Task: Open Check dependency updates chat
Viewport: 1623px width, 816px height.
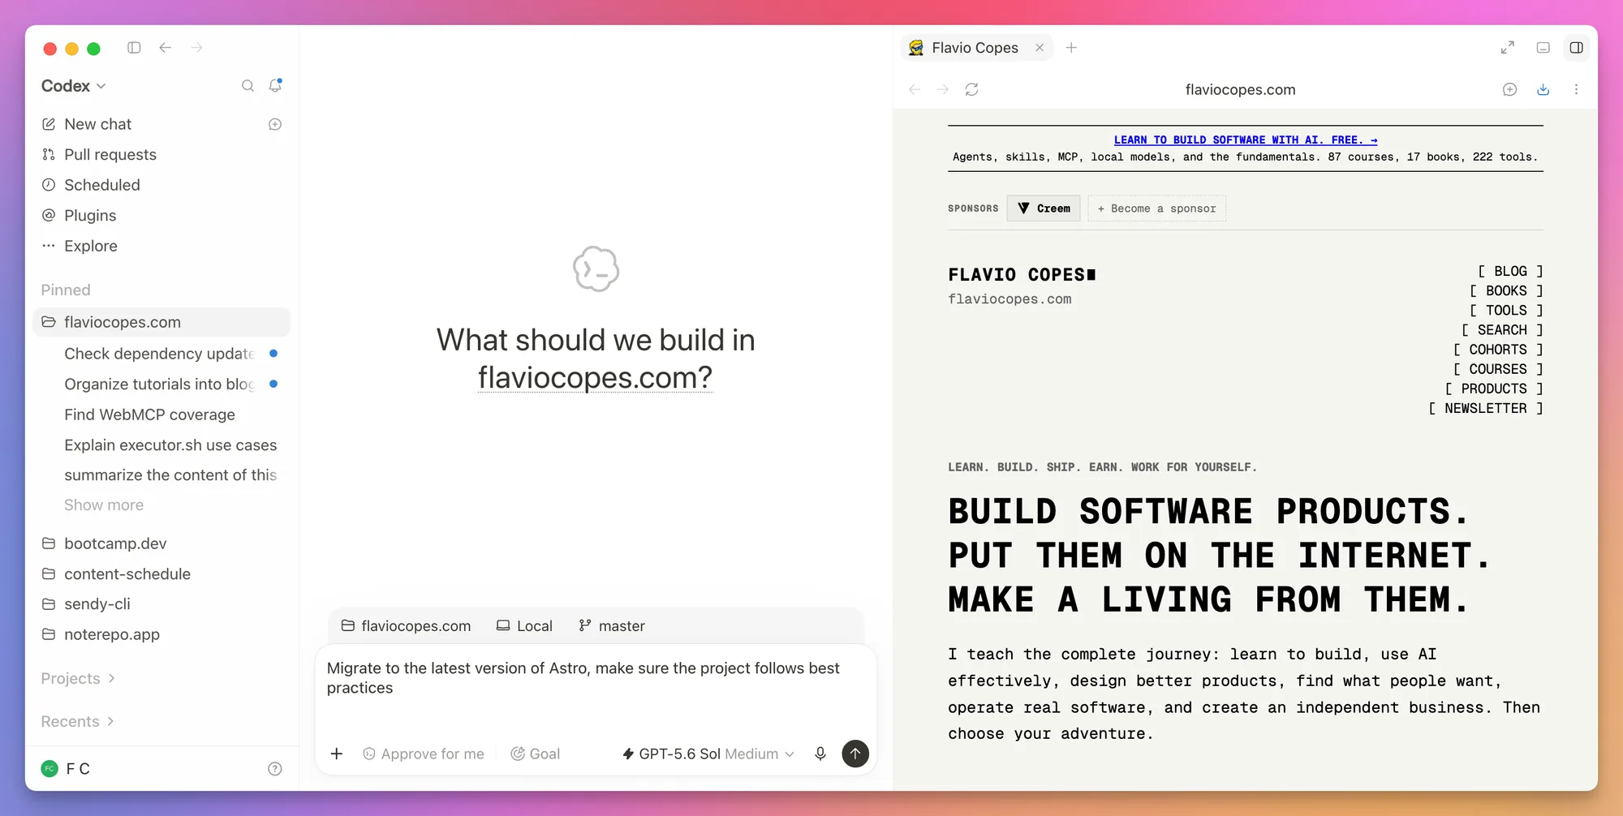Action: (x=160, y=354)
